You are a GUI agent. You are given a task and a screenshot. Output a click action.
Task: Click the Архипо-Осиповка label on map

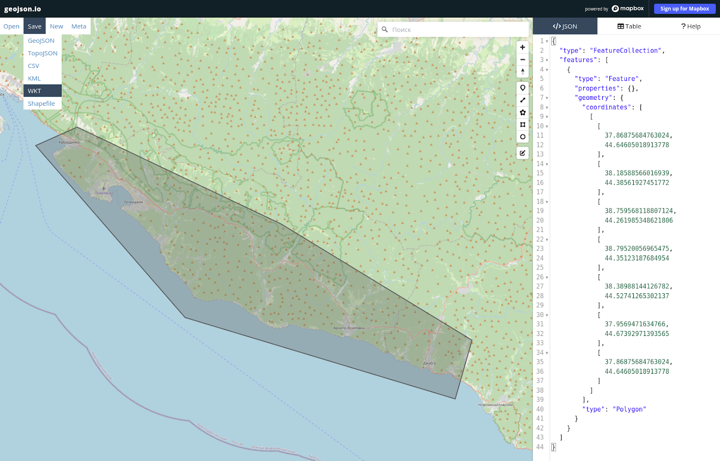coord(349,328)
